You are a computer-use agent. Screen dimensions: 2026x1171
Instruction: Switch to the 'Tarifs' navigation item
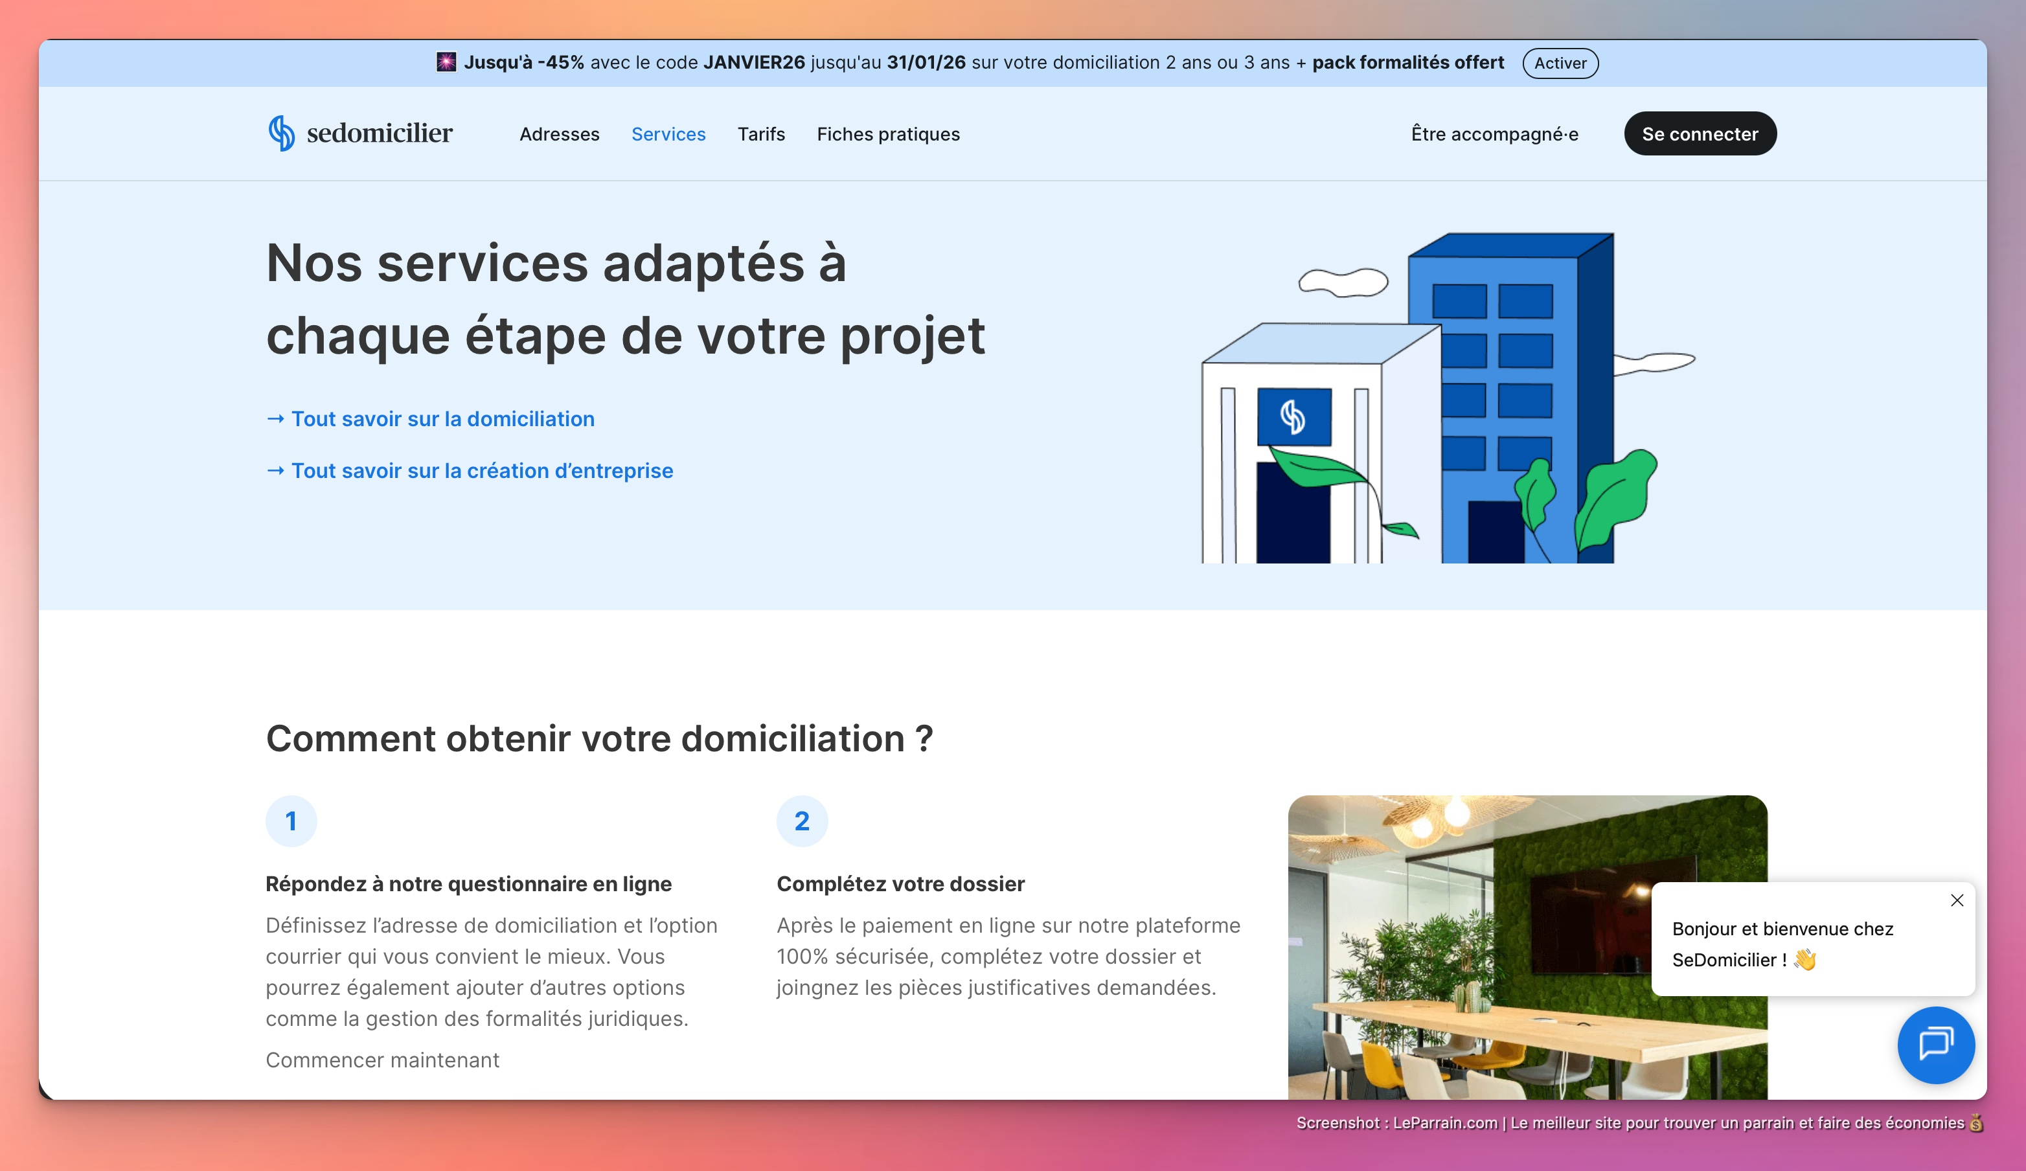760,134
